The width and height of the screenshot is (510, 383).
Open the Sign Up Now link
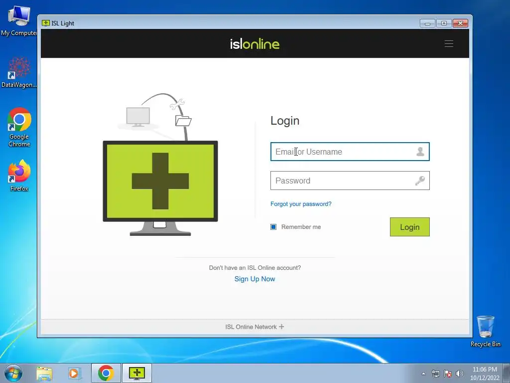255,279
